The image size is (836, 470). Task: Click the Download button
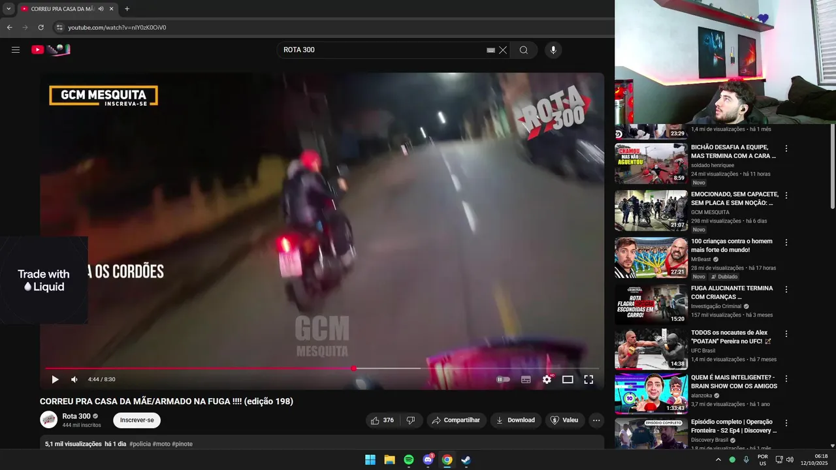(515, 420)
